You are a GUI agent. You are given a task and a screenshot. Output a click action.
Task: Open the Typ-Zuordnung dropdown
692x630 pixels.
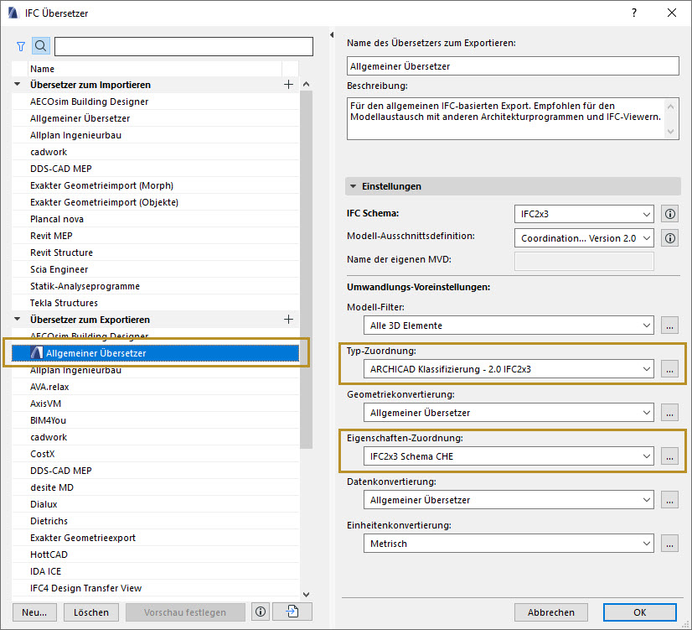point(509,369)
